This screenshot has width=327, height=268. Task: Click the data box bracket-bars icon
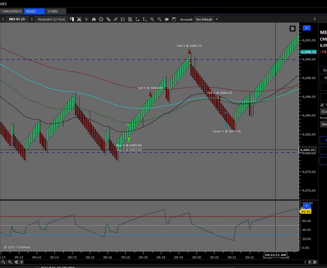click(79, 19)
